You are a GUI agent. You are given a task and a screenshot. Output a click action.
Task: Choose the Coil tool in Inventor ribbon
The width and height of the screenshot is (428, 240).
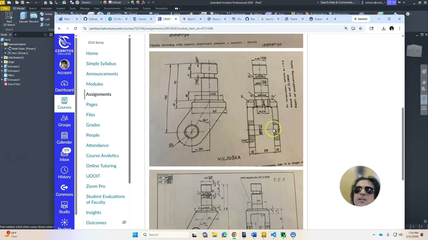45,24
